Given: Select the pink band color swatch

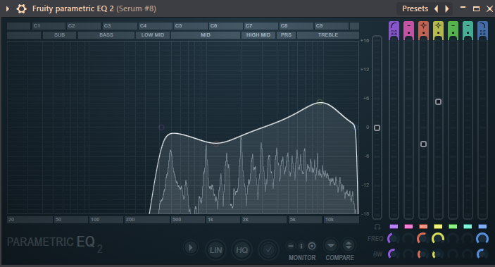Looking at the screenshot, I should coord(408,227).
